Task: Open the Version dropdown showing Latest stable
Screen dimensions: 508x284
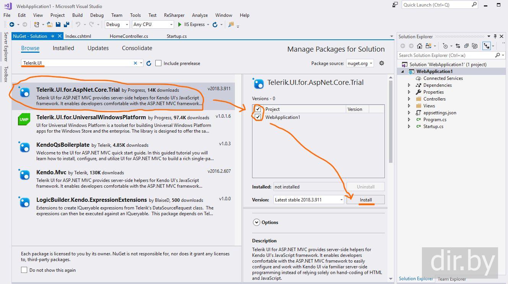Action: (308, 200)
